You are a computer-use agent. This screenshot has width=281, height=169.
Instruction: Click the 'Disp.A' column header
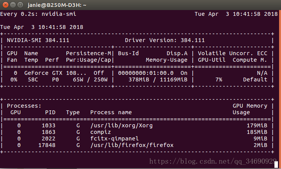coord(177,53)
